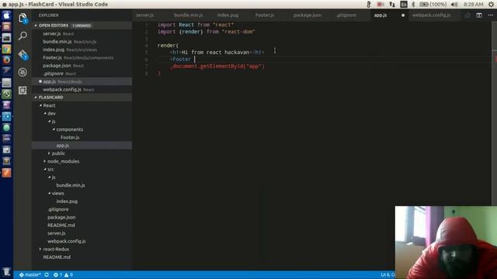Open the root README.md at tree bottom
Screen dimensions: 497x279
point(57,257)
